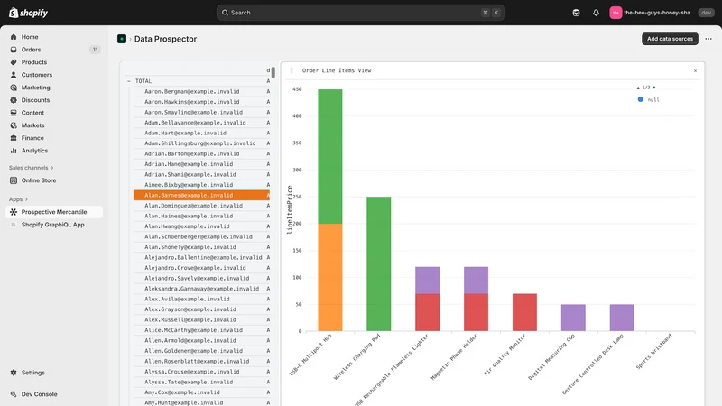Open the Orders sidebar icon
The width and height of the screenshot is (722, 406).
(x=14, y=50)
